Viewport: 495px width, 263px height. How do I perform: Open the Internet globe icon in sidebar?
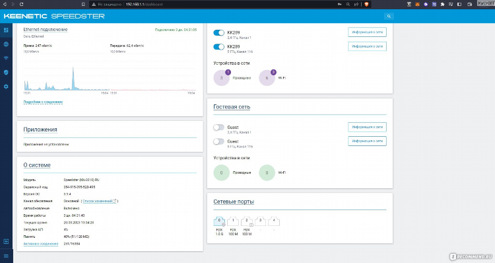pos(6,44)
